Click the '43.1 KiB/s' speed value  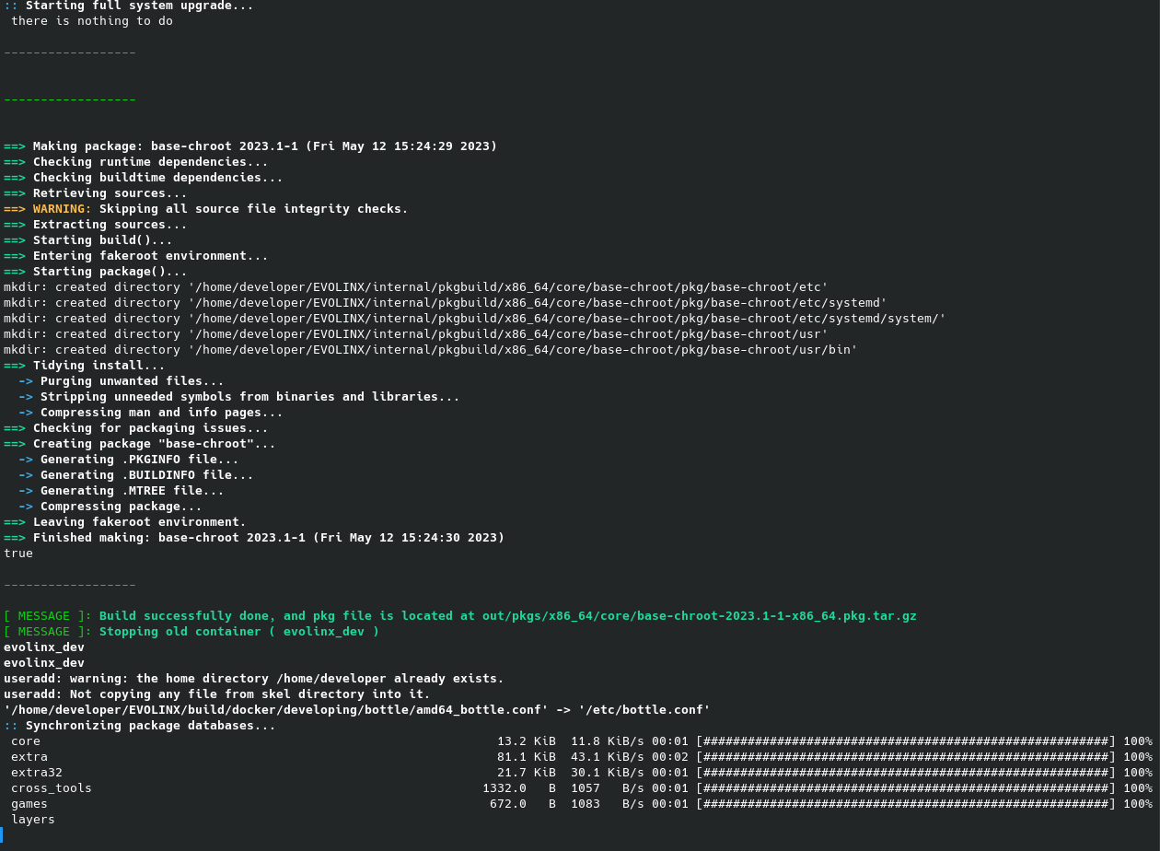[x=608, y=756]
